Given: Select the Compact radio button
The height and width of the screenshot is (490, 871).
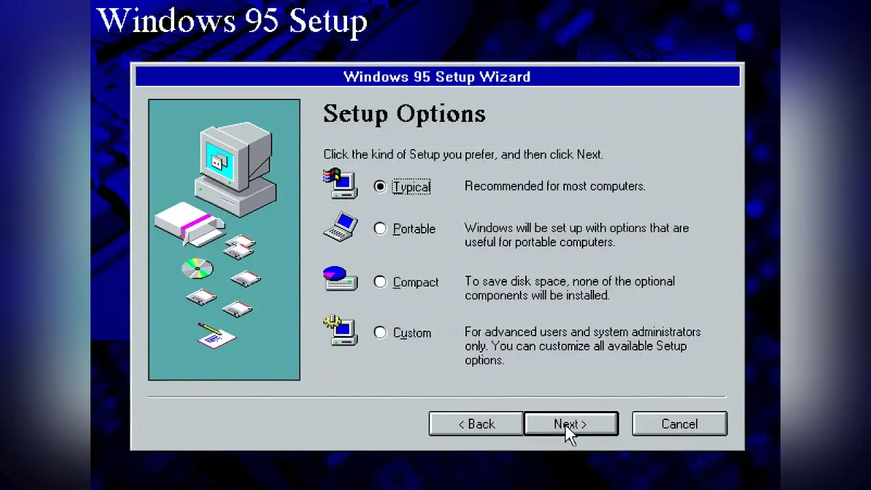Looking at the screenshot, I should 380,282.
